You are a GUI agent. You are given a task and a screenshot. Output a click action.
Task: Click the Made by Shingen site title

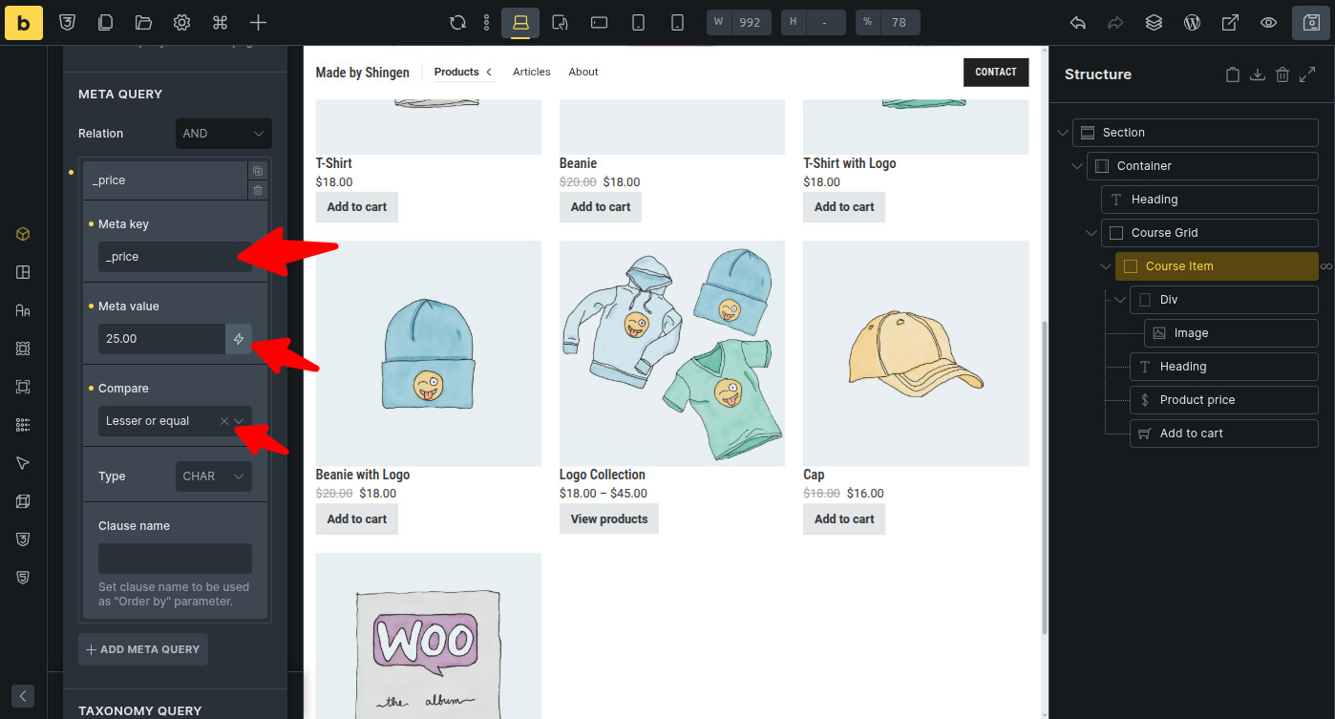coord(362,73)
